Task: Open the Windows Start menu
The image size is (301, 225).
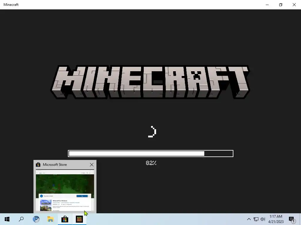Action: 7,219
